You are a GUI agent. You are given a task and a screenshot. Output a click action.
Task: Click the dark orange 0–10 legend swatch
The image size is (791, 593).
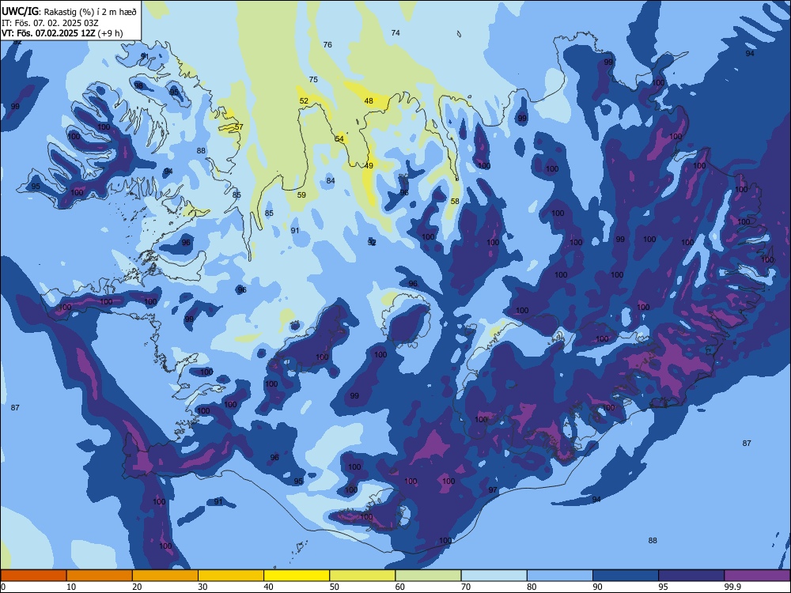33,576
